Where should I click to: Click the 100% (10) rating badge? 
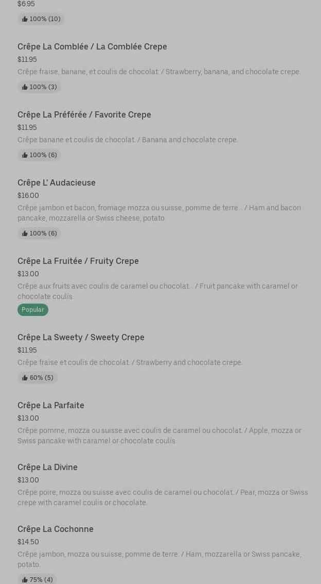coord(41,19)
